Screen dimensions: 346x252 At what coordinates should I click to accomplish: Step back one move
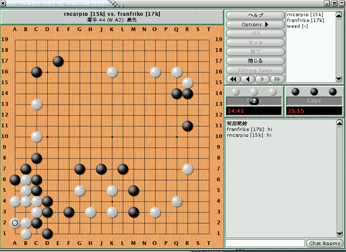pos(248,79)
